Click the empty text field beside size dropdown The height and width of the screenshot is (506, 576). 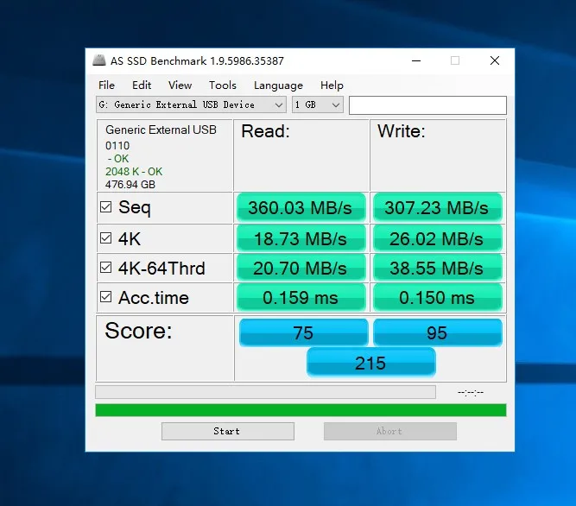tap(427, 105)
